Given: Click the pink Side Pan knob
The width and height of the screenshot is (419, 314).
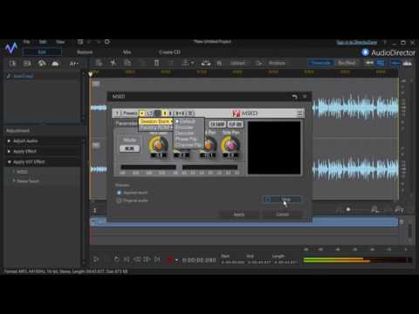Looking at the screenshot, I should [230, 145].
